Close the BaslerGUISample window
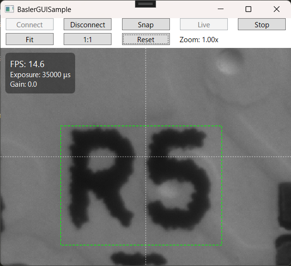 pos(276,9)
